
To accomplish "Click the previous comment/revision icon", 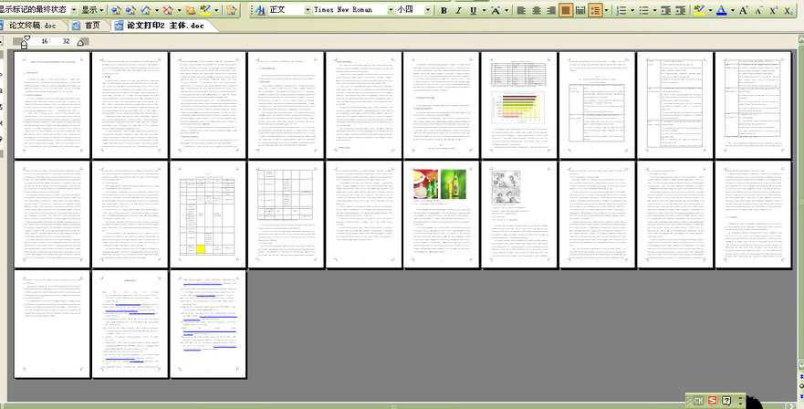I will point(117,10).
